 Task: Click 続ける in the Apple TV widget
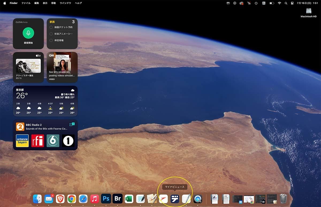click(19, 78)
